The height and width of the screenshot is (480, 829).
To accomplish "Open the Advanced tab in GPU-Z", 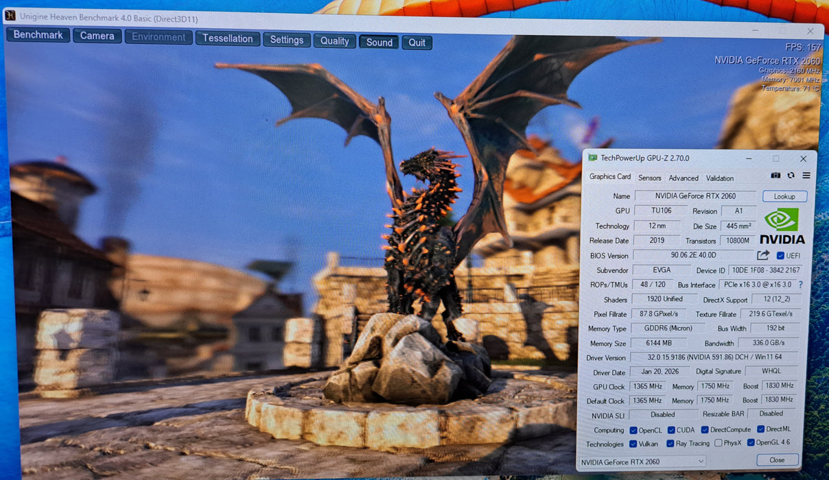I will point(684,178).
